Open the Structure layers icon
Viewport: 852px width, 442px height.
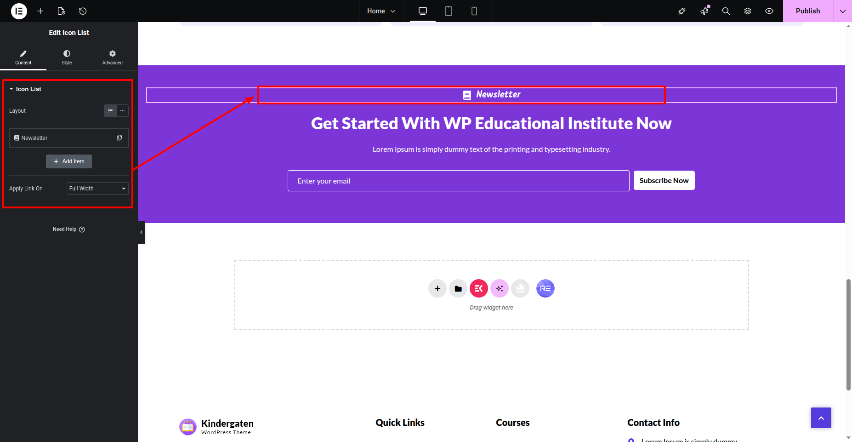coord(748,11)
